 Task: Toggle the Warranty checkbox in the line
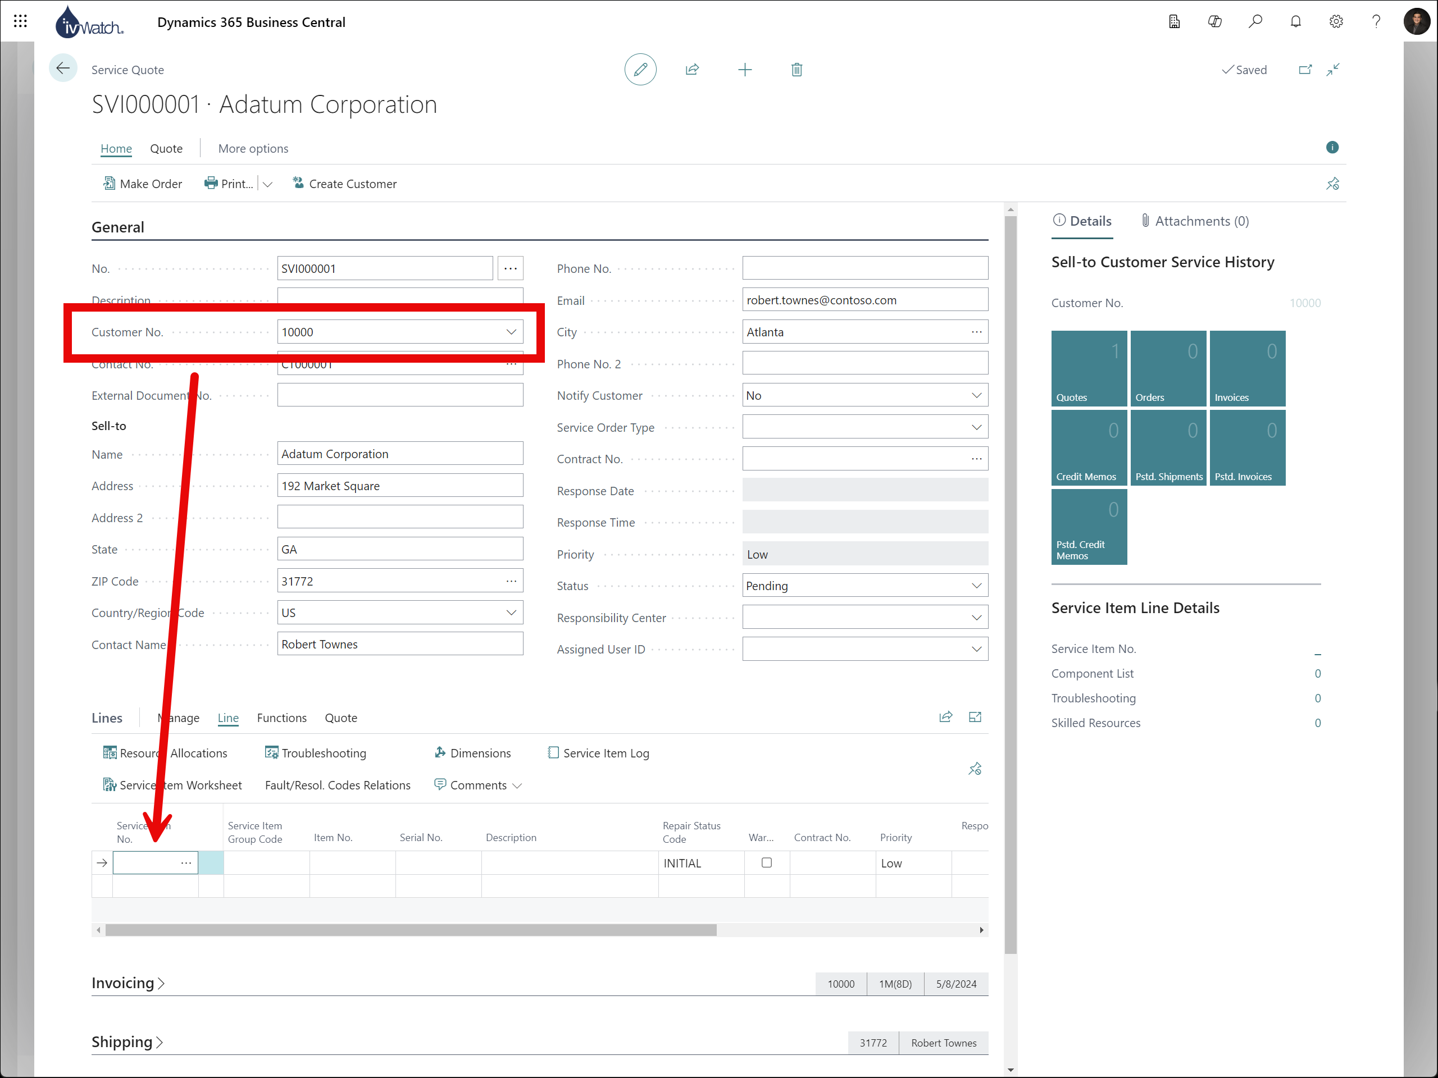tap(766, 862)
